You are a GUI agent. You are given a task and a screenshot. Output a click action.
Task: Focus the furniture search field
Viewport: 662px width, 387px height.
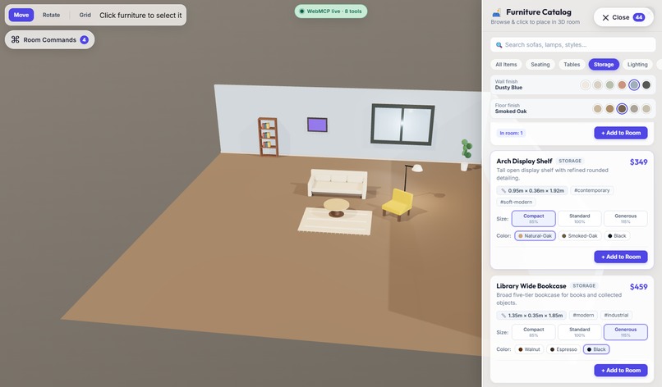tap(573, 45)
